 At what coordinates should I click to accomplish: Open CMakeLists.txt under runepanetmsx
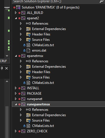[x=43, y=126]
